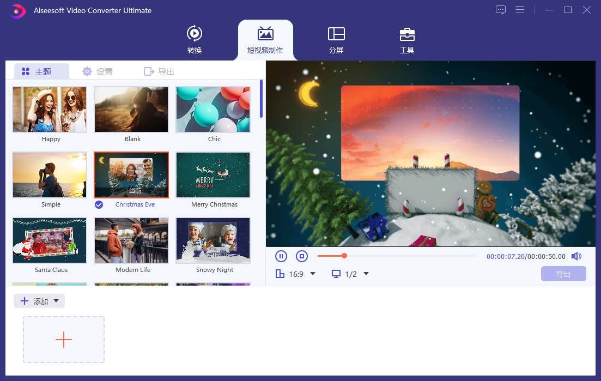Stop the video preview playback
The image size is (601, 381).
302,256
